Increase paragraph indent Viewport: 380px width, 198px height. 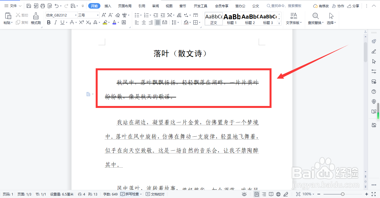[x=162, y=15]
